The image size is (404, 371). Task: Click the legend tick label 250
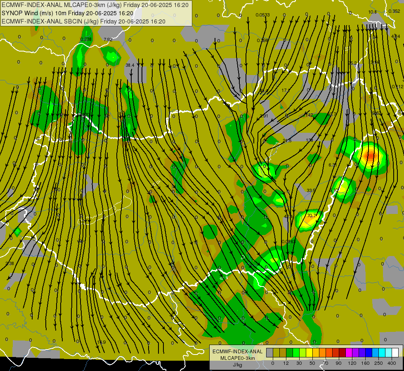(378, 363)
